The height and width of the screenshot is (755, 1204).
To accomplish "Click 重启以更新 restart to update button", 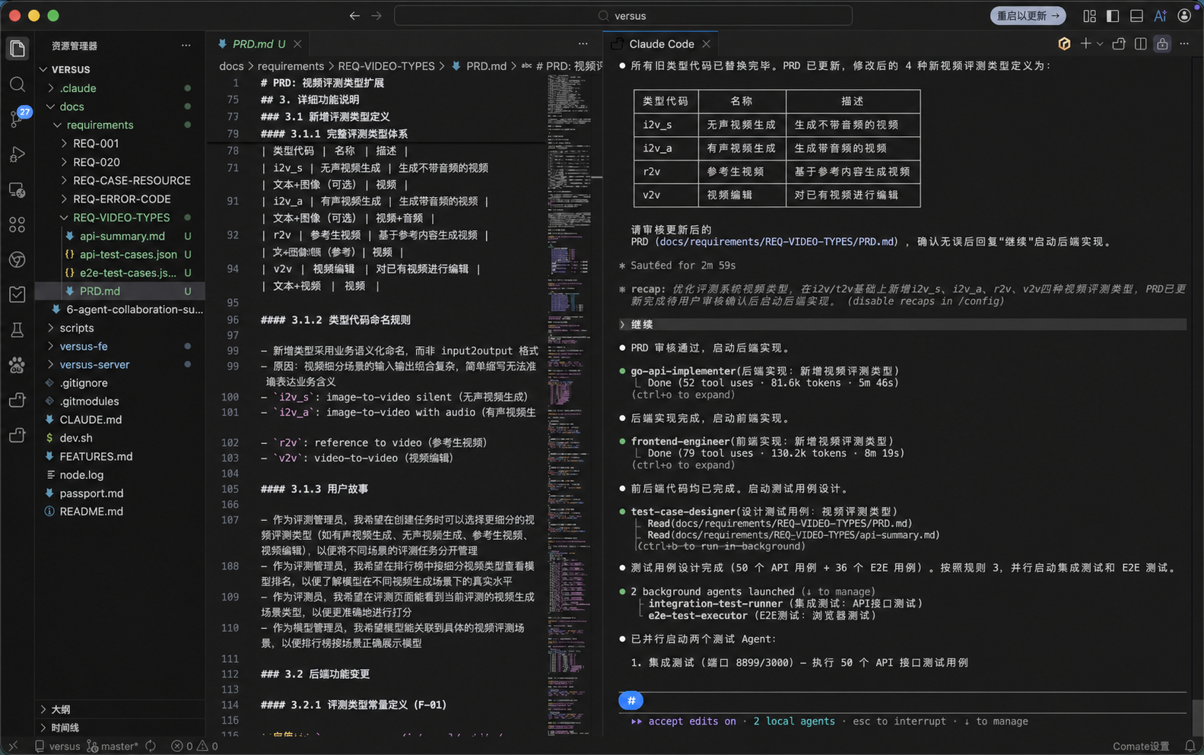I will click(x=1028, y=15).
